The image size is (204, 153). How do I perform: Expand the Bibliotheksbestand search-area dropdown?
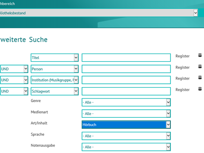click(99, 13)
